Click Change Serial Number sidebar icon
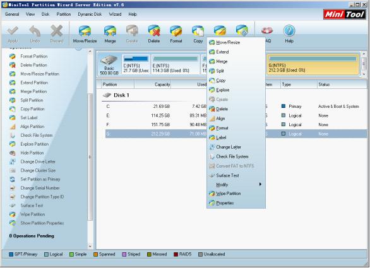 12,188
